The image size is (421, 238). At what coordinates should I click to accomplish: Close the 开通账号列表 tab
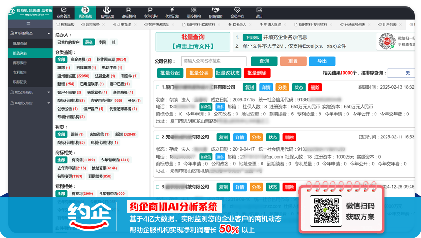click(369, 25)
